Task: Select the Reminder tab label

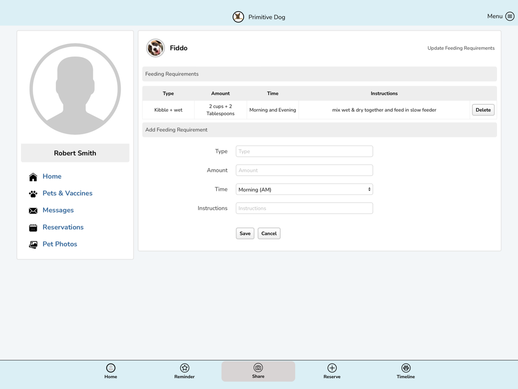Action: [x=184, y=377]
